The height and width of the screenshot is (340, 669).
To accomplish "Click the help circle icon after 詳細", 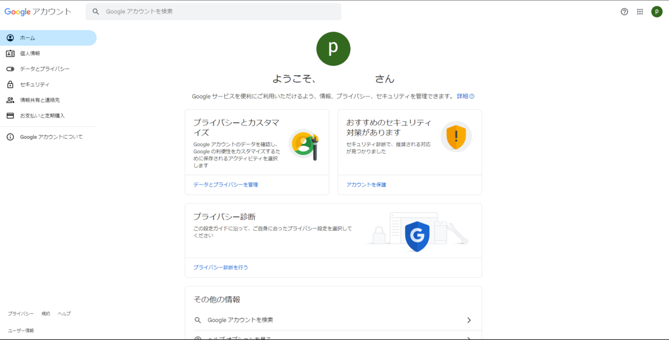I will click(x=472, y=96).
